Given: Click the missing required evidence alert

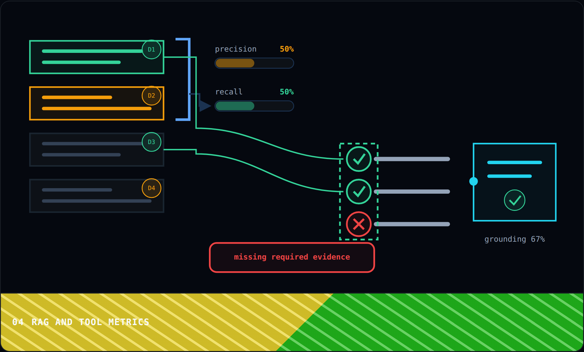Looking at the screenshot, I should click(x=292, y=257).
